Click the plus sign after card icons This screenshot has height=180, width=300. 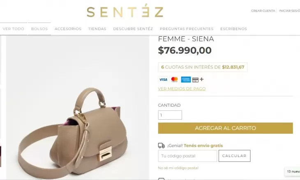(x=201, y=79)
